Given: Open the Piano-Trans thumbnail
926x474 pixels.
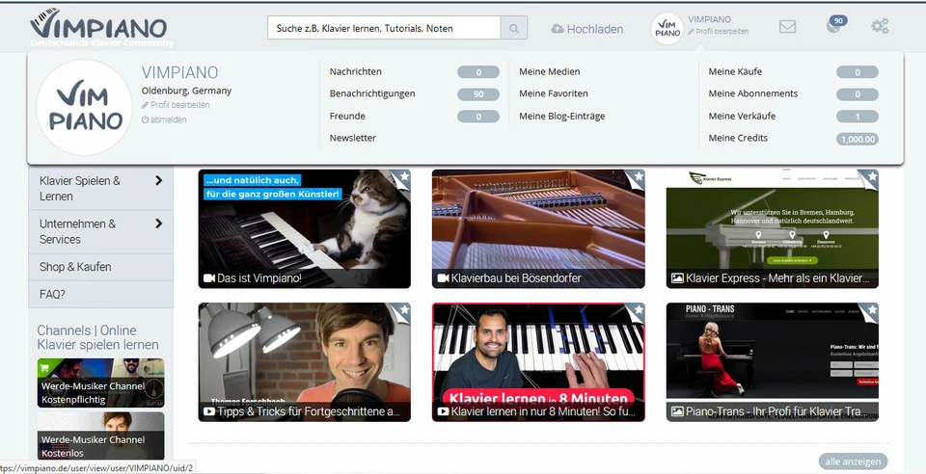Looking at the screenshot, I should (773, 362).
